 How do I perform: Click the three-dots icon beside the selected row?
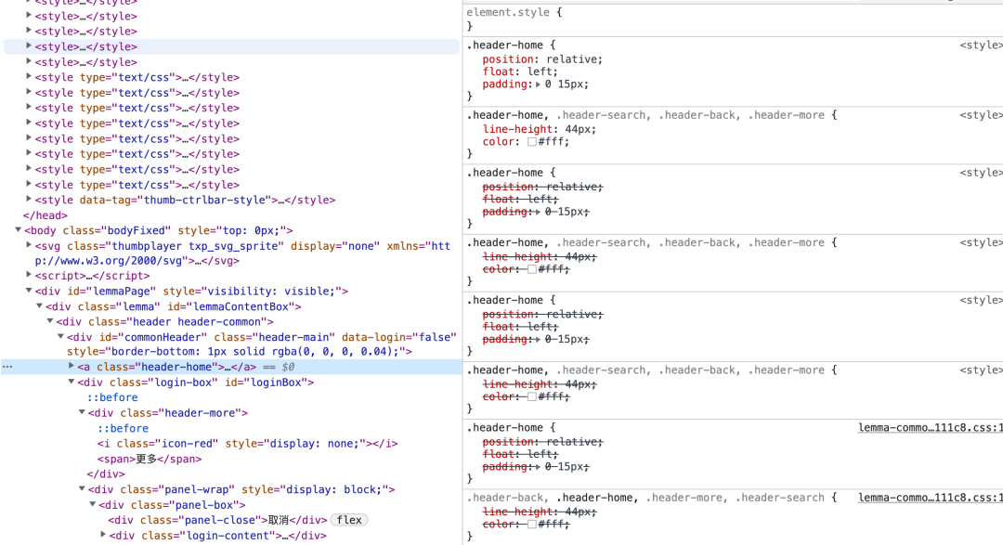pos(7,367)
